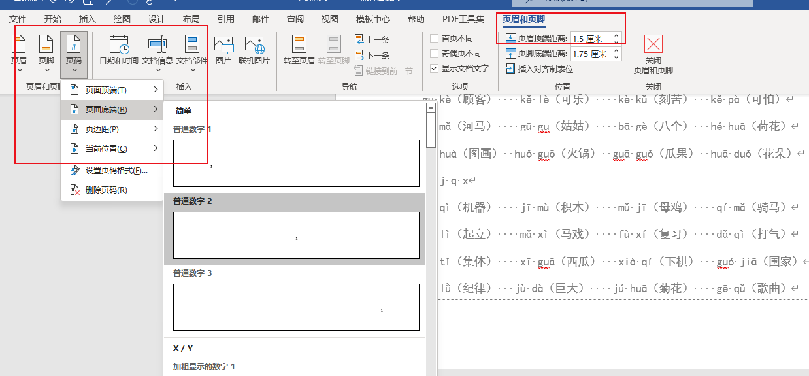
Task: Click the 页脚底端距离 icon
Action: click(511, 54)
